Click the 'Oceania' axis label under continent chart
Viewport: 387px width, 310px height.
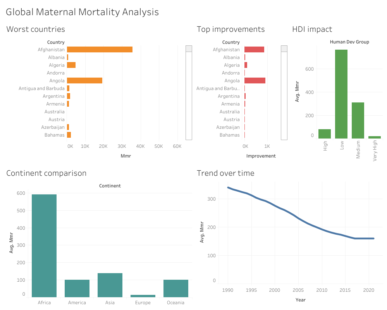point(175,303)
